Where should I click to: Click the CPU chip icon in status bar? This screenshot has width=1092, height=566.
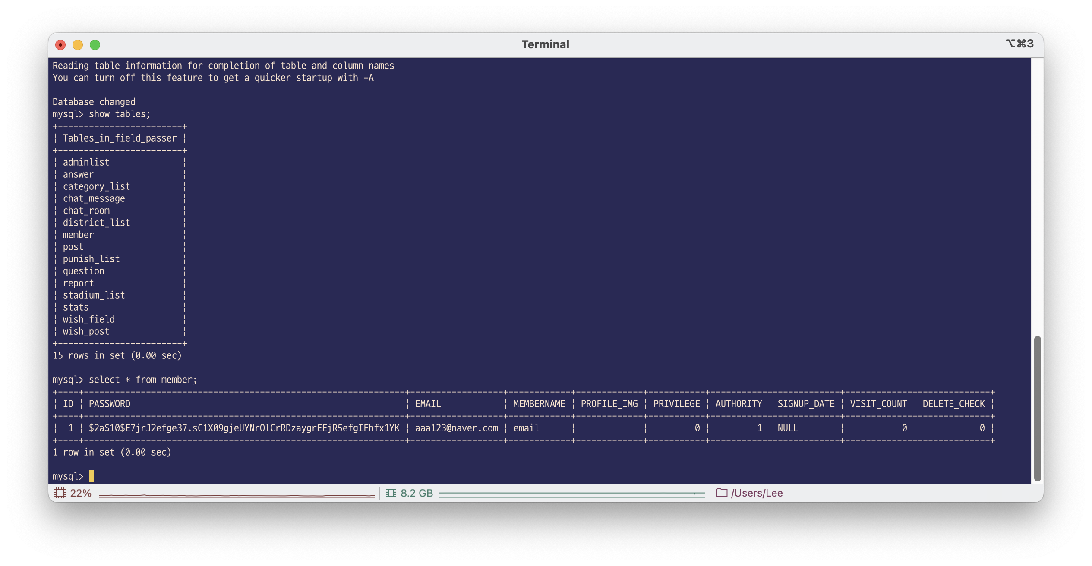[x=60, y=493]
